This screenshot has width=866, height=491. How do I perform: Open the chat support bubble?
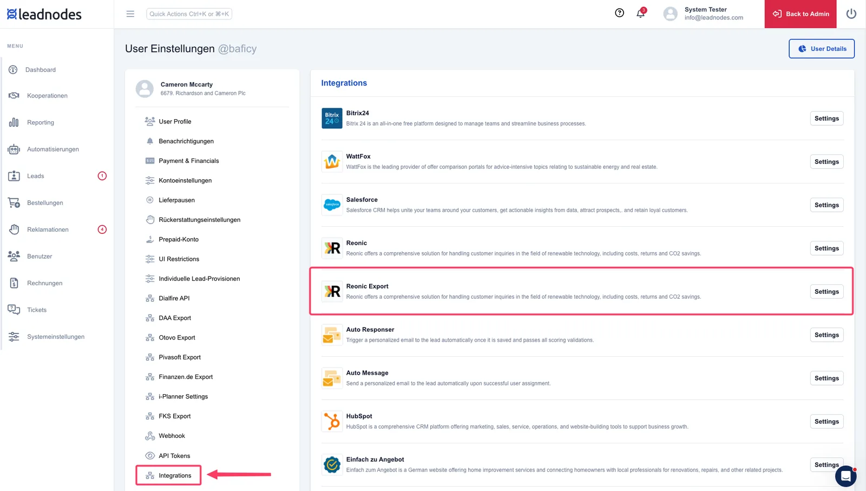pyautogui.click(x=845, y=476)
